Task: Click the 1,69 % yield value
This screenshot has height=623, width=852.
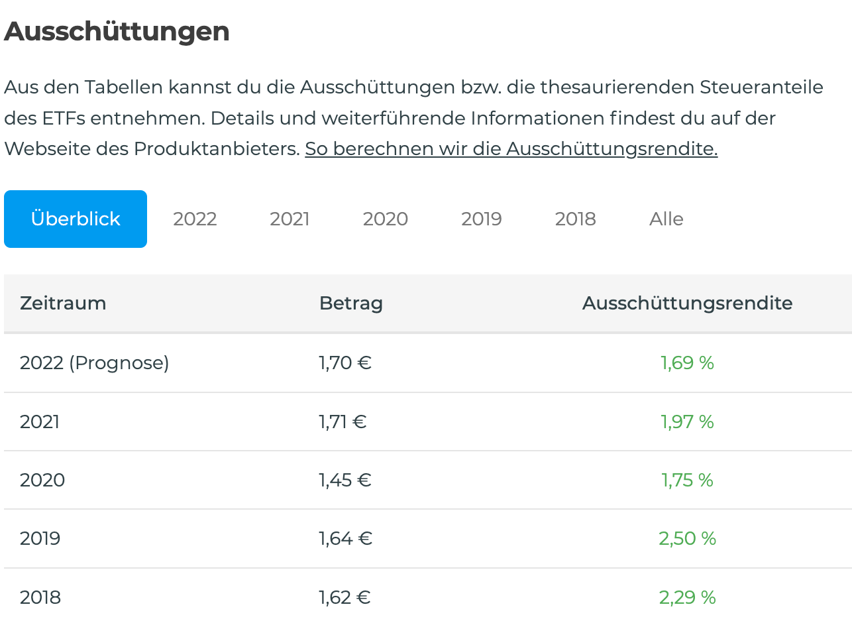Action: 687,363
